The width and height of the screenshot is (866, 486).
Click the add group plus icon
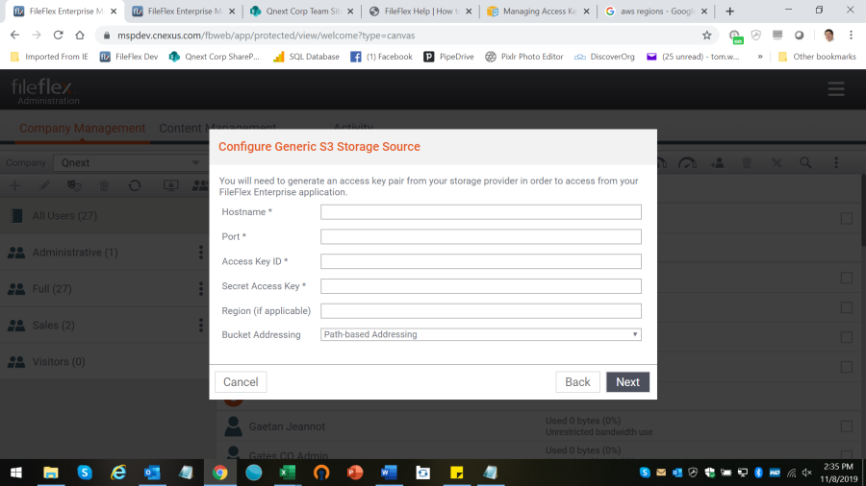click(x=14, y=185)
